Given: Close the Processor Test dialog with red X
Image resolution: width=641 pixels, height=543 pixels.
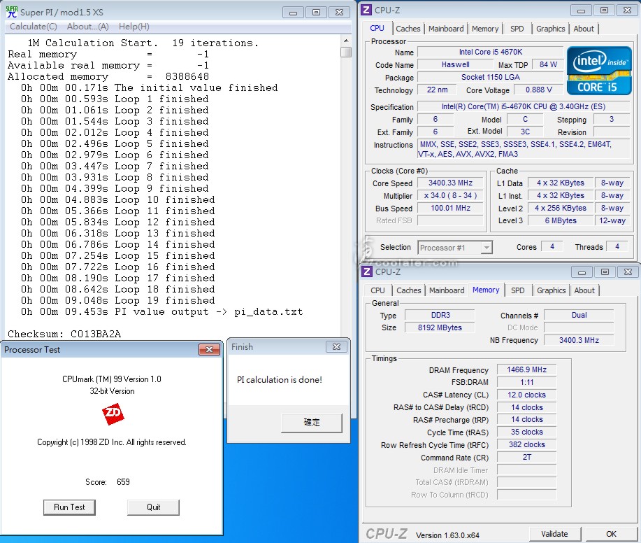Looking at the screenshot, I should click(x=209, y=349).
